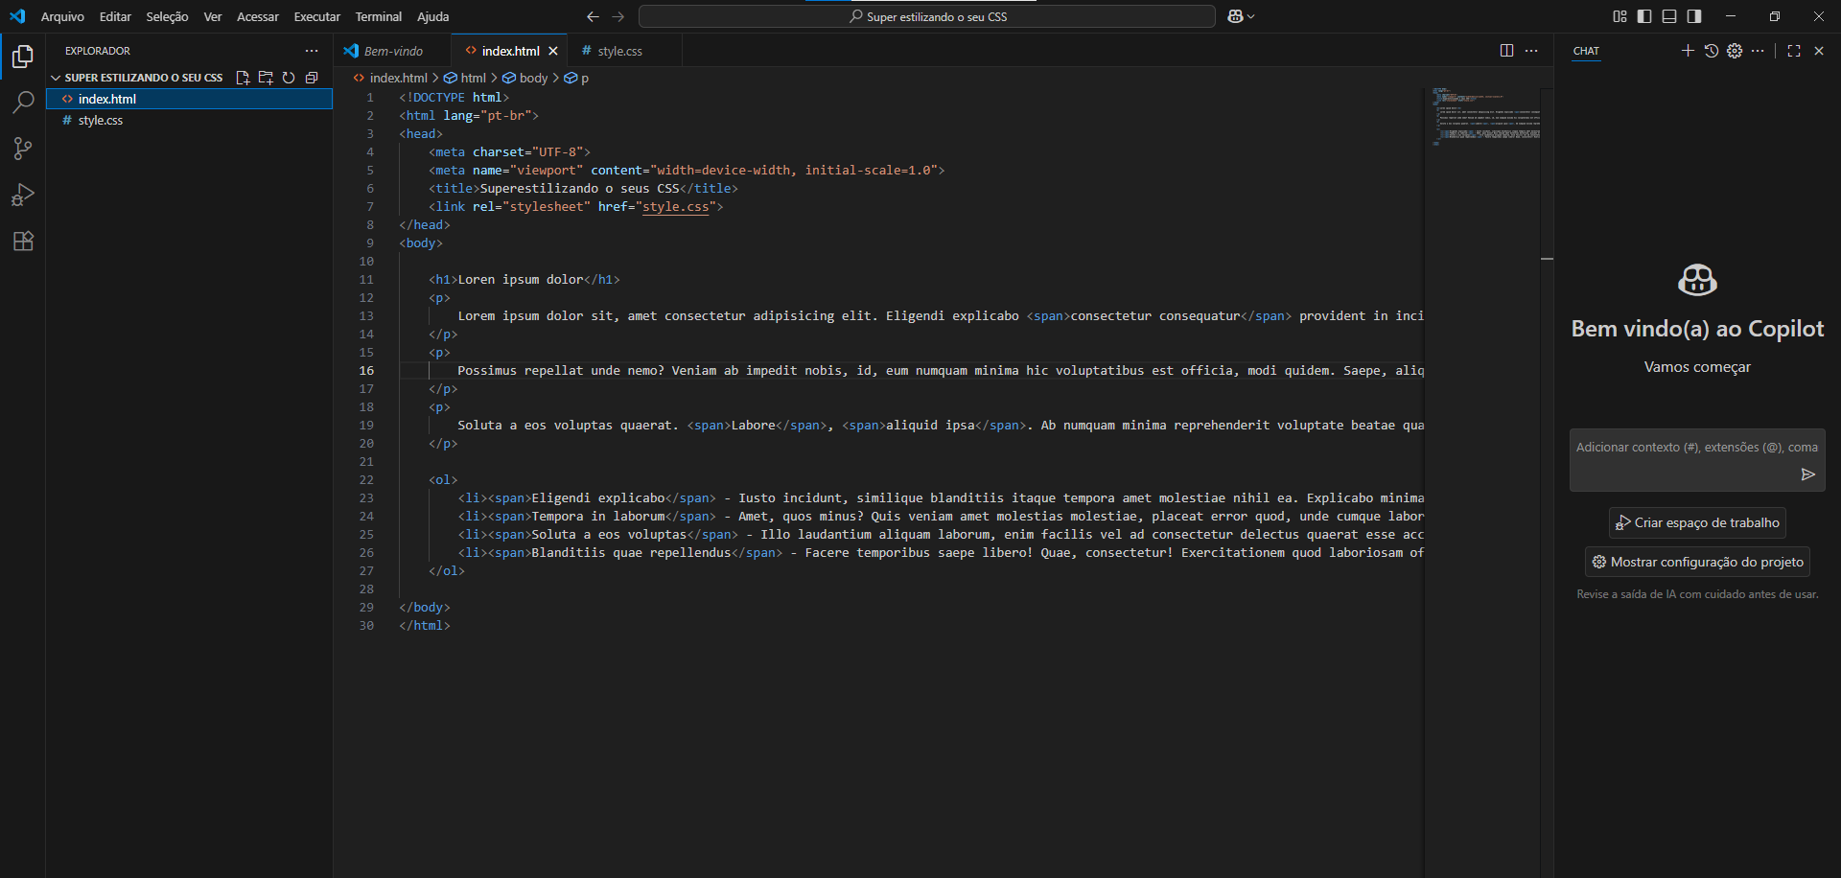
Task: Maximize the chat panel
Action: (1794, 51)
